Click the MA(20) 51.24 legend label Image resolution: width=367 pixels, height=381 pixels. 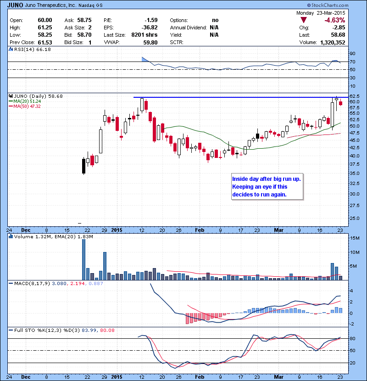27,101
